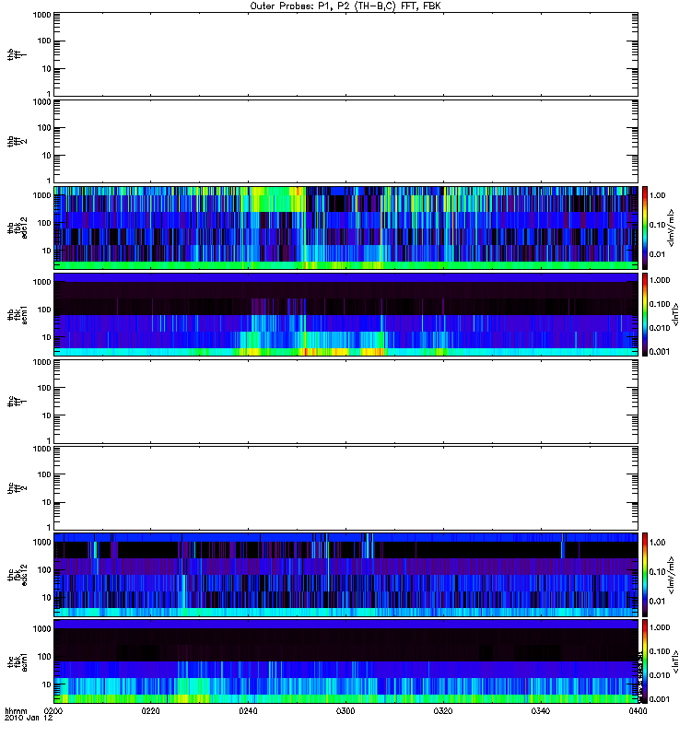Select the thc fff 2 empty panel
The image size is (691, 737).
(345, 488)
